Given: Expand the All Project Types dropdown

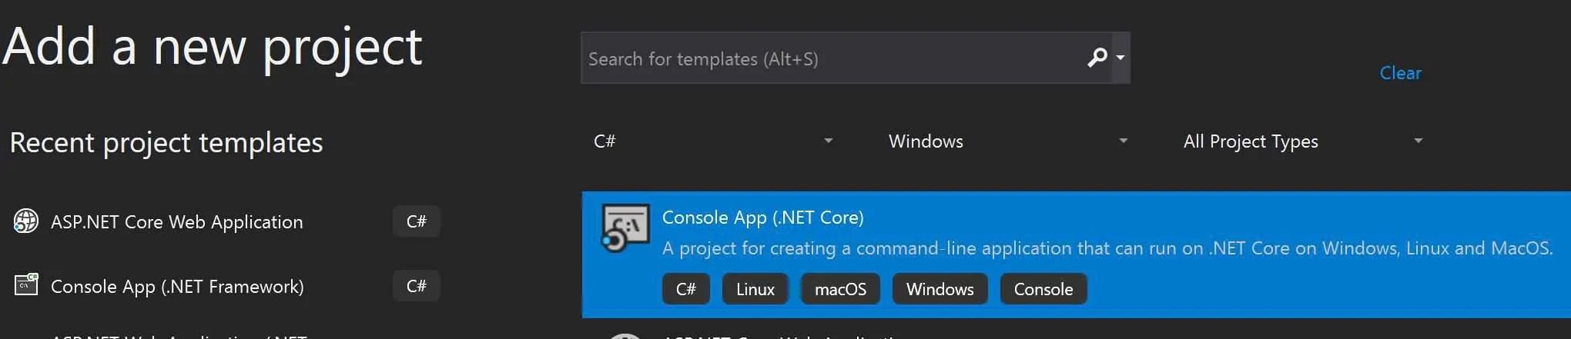Looking at the screenshot, I should (x=1418, y=141).
